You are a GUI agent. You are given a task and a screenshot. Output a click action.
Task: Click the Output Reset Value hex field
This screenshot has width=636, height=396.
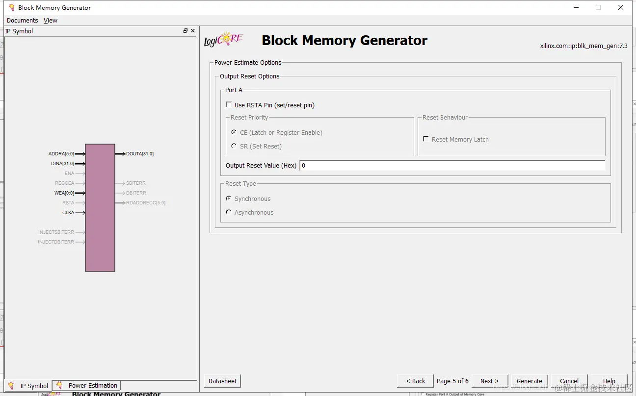452,166
